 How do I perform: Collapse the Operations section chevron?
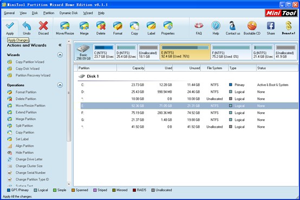coord(60,85)
